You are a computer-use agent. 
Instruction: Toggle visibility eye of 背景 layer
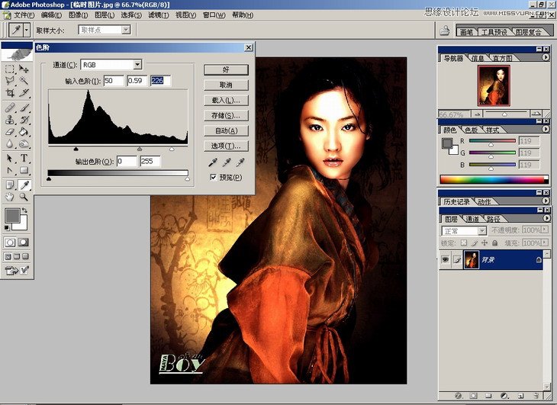point(445,259)
